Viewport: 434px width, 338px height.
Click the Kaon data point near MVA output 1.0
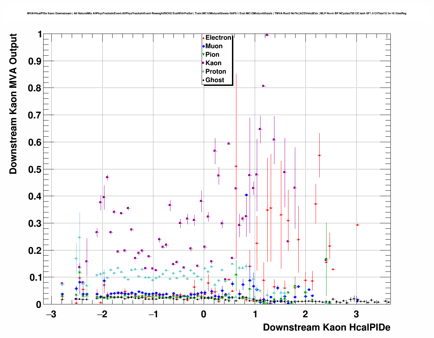[x=267, y=35]
